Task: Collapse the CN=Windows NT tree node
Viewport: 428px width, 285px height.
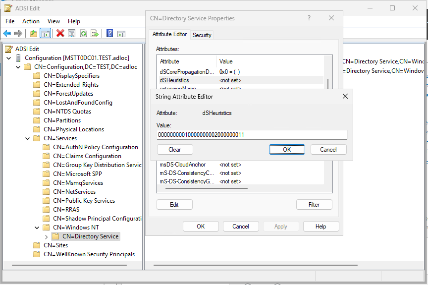Action: click(x=37, y=228)
